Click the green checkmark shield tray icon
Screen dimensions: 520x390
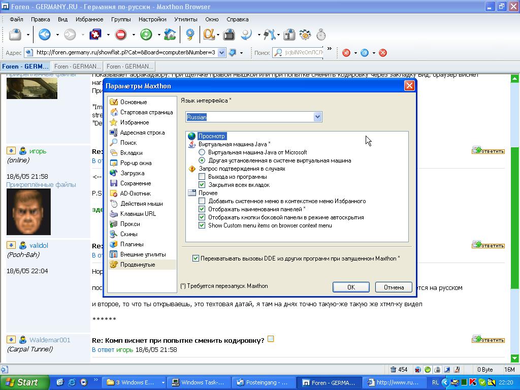(481, 382)
